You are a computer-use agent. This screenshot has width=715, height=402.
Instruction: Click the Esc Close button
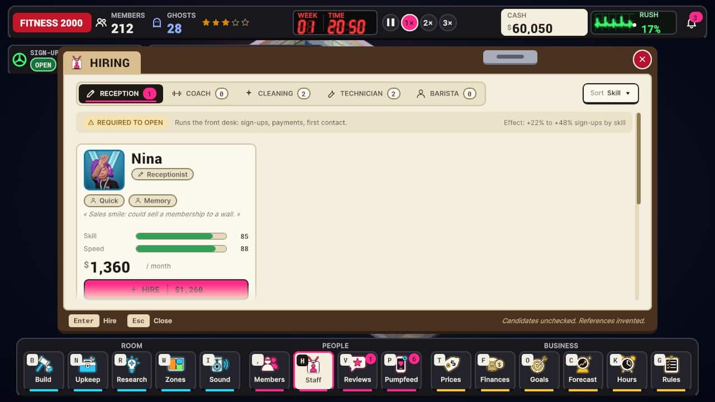[150, 320]
